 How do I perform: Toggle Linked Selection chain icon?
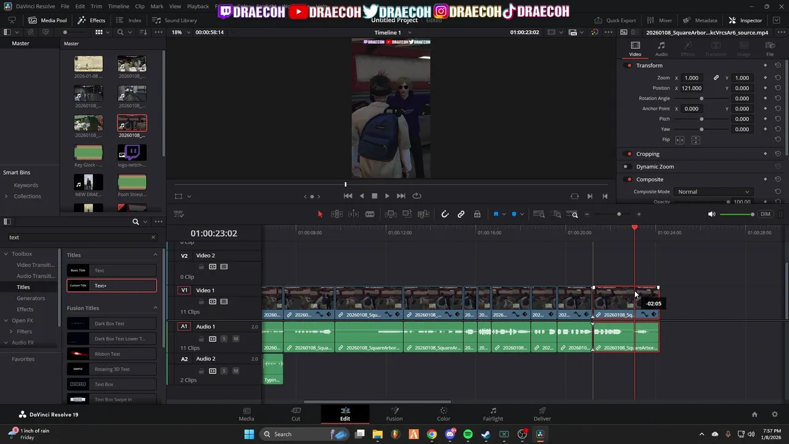click(461, 214)
